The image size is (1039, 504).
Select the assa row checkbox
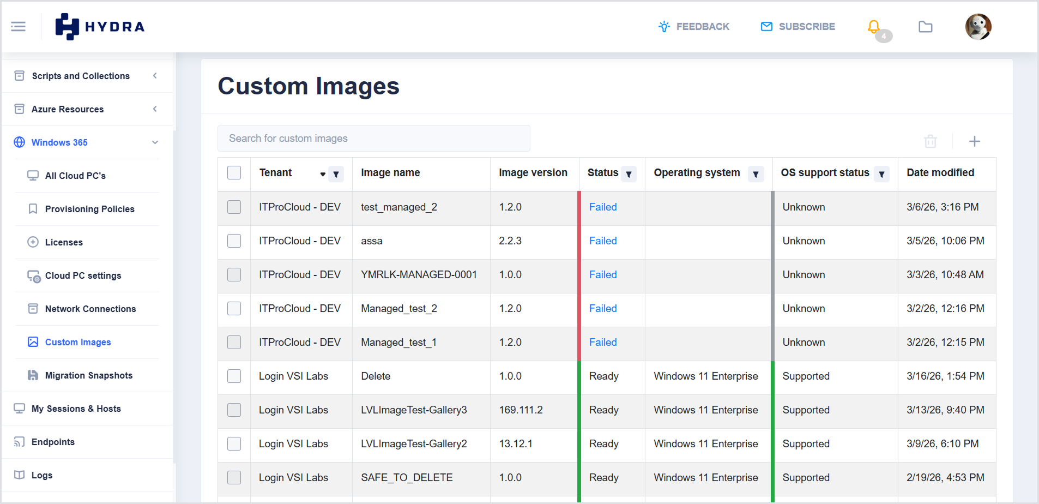coord(234,241)
